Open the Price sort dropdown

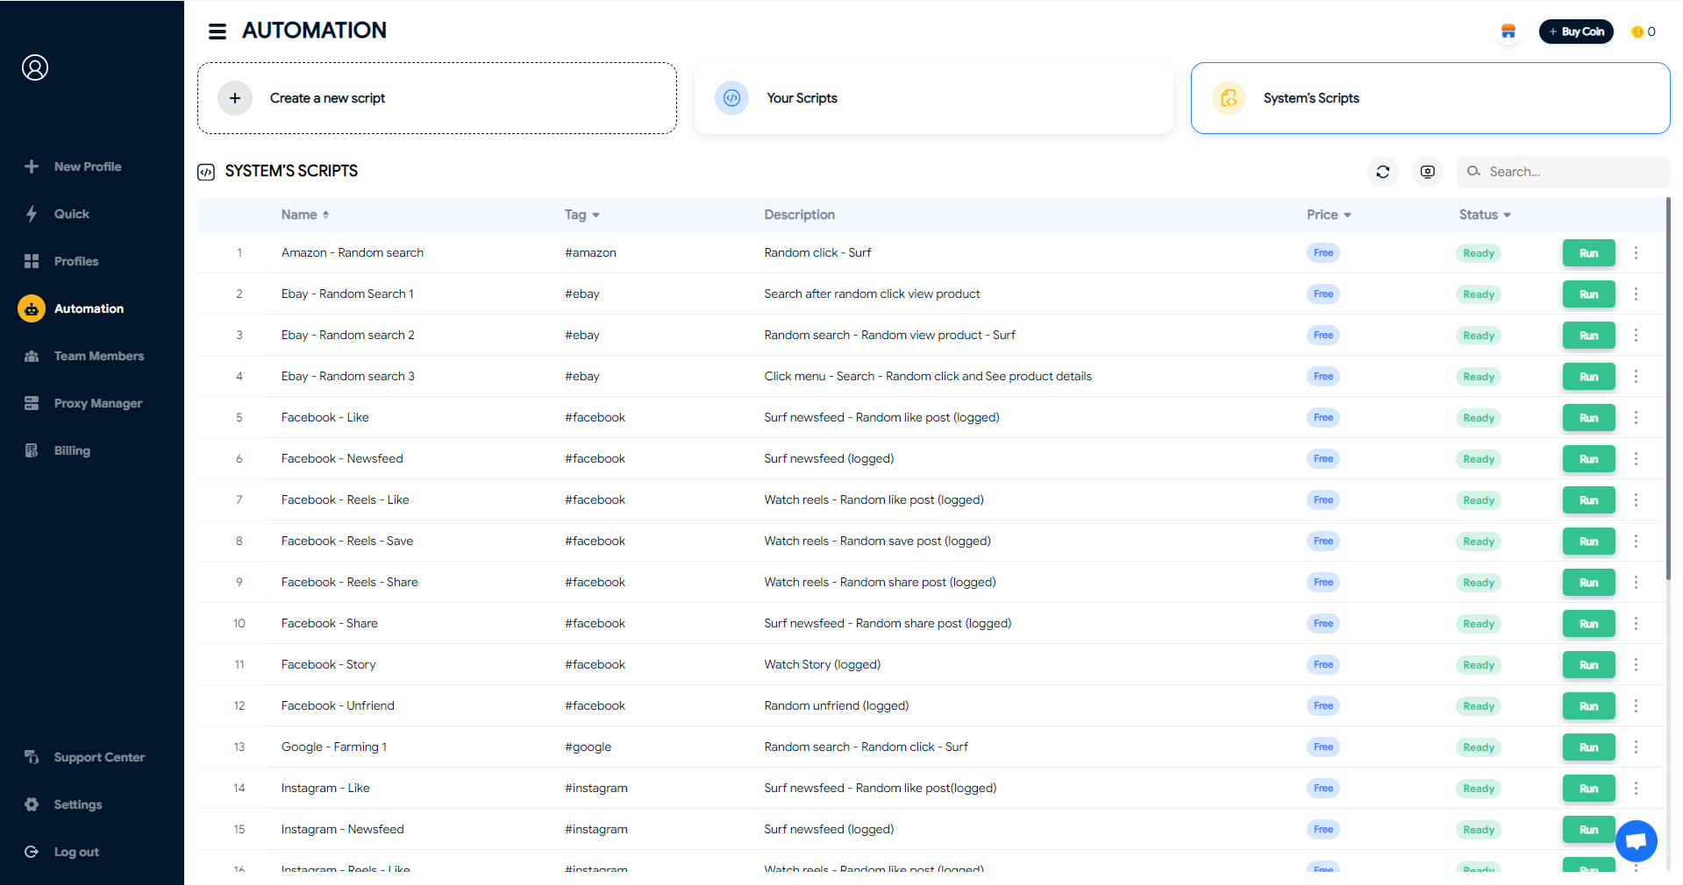tap(1328, 215)
